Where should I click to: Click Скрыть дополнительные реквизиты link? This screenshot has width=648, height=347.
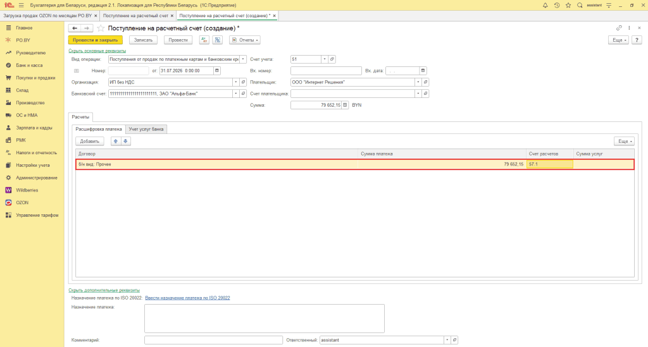click(104, 290)
